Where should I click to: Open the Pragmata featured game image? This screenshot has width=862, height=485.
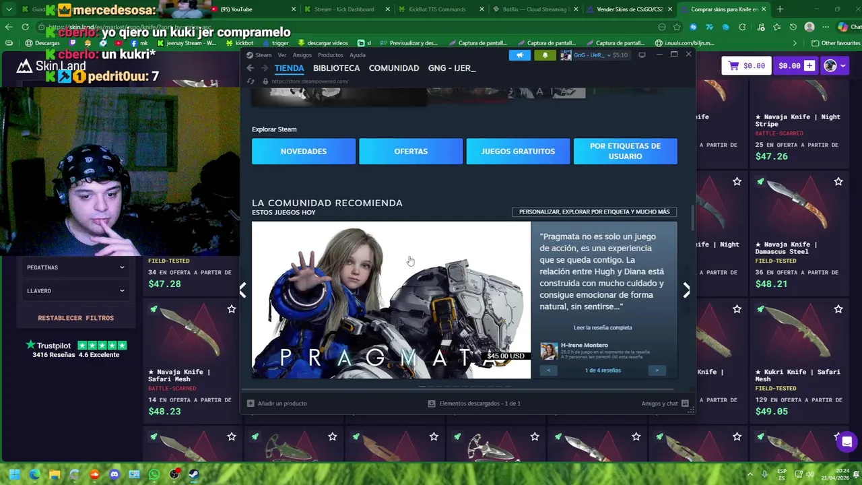[x=391, y=300]
